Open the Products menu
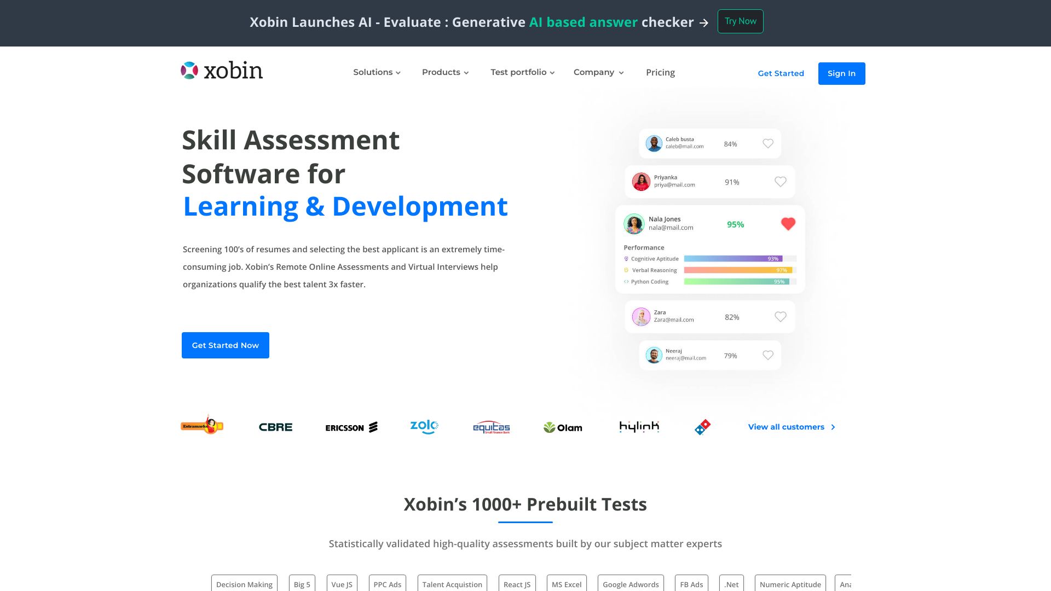The height and width of the screenshot is (591, 1051). [444, 72]
